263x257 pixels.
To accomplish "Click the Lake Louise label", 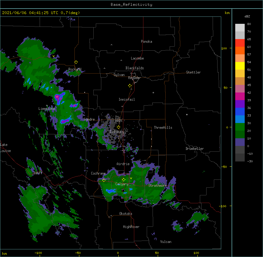I will (5, 148).
